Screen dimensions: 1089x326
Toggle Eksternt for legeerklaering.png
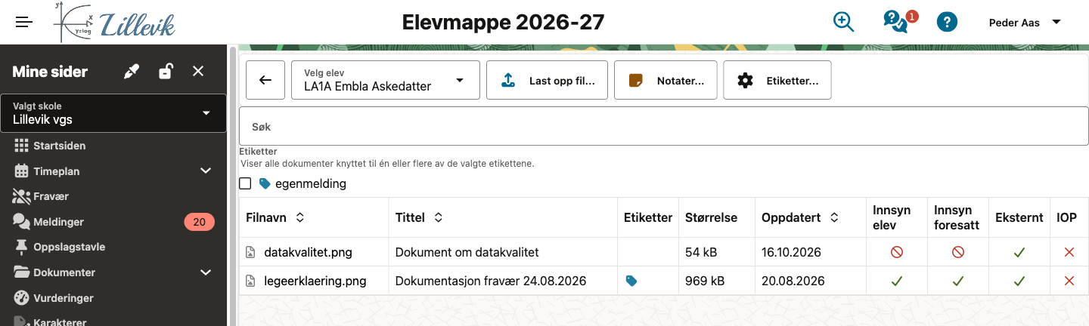1019,281
